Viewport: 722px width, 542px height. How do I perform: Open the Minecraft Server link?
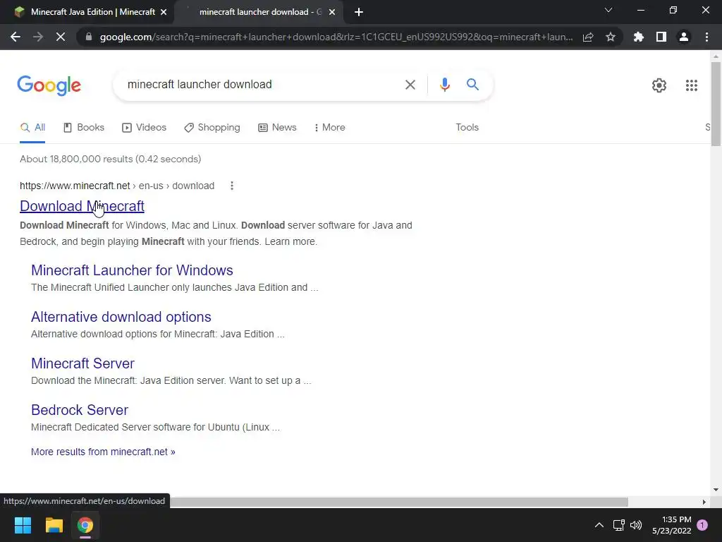point(82,363)
